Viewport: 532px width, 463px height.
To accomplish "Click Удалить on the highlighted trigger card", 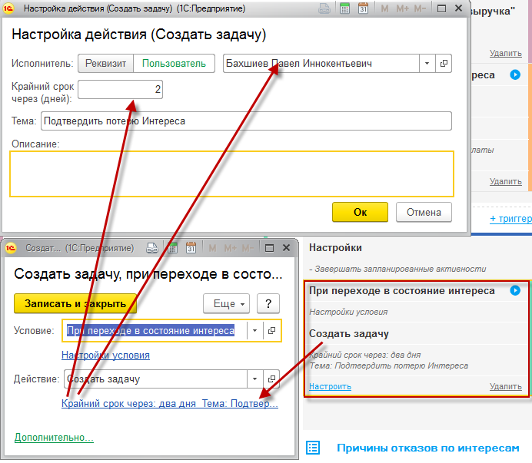I will [x=506, y=386].
